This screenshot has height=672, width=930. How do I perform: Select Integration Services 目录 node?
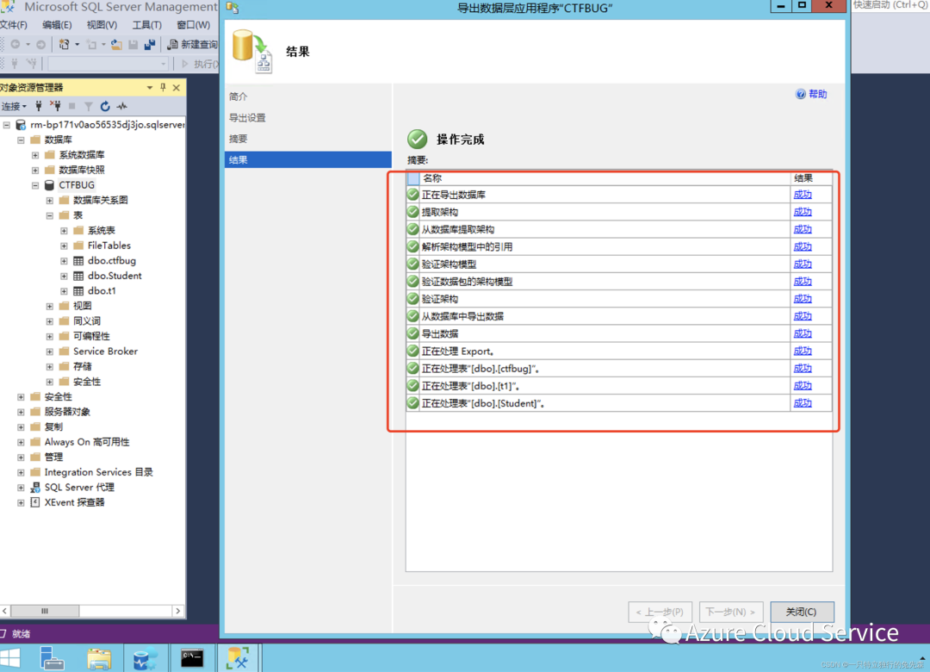coord(98,472)
